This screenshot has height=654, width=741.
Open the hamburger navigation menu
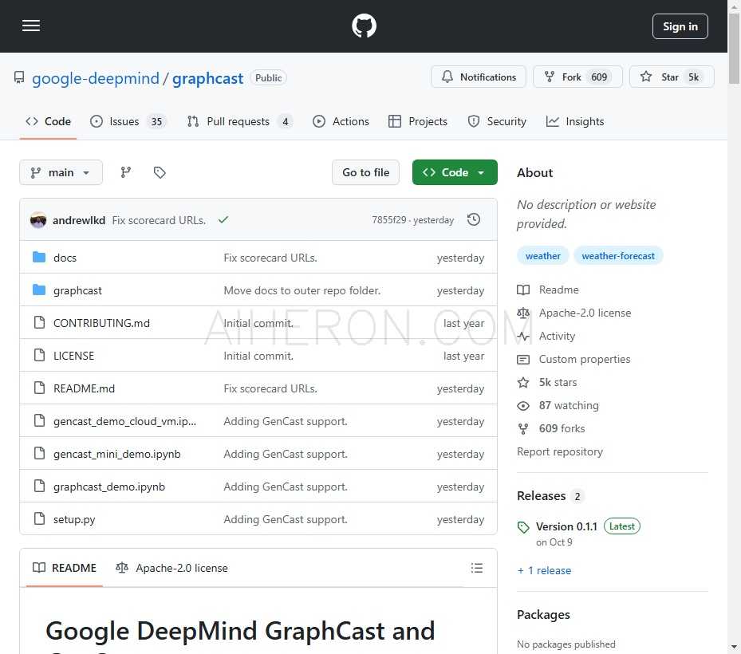point(31,26)
